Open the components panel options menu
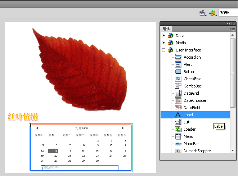The height and width of the screenshot is (176, 238). click(x=232, y=29)
